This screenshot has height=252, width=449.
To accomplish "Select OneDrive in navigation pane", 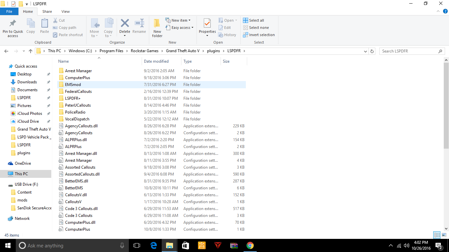I will (23, 163).
